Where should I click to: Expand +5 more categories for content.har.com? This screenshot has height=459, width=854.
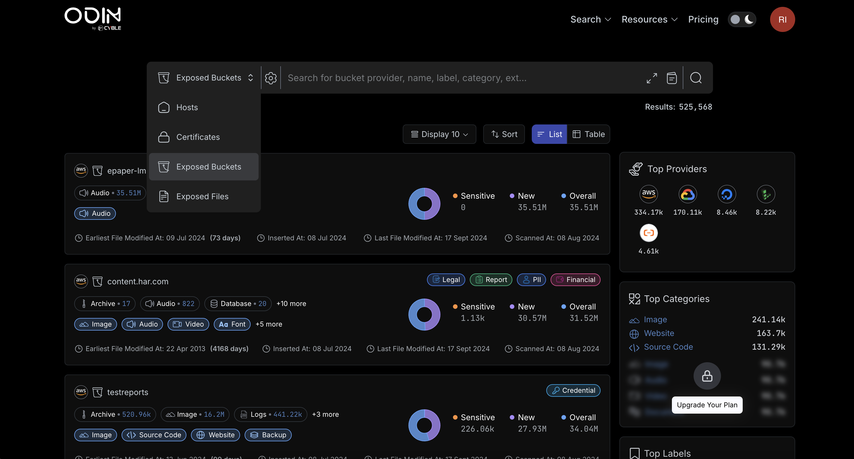click(269, 324)
